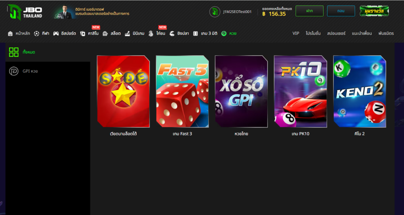404x215 pixels.
Task: Click the gamepad esports icon
Action: pyautogui.click(x=56, y=34)
